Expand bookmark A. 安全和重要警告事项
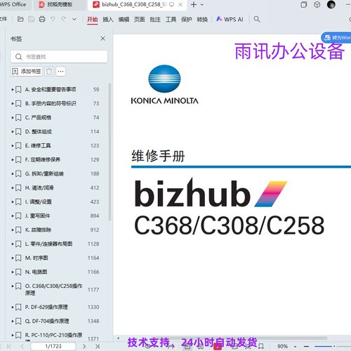 13,89
